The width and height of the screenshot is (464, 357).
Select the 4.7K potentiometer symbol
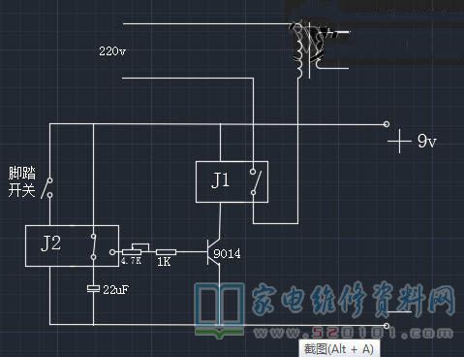(x=136, y=250)
